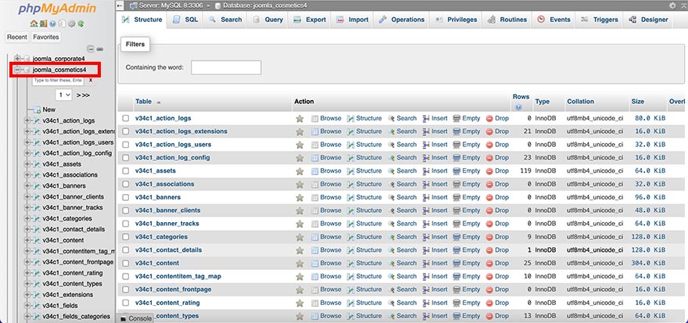Clear the navigation filter with red X
Screen dimensions: 688x323
91,80
